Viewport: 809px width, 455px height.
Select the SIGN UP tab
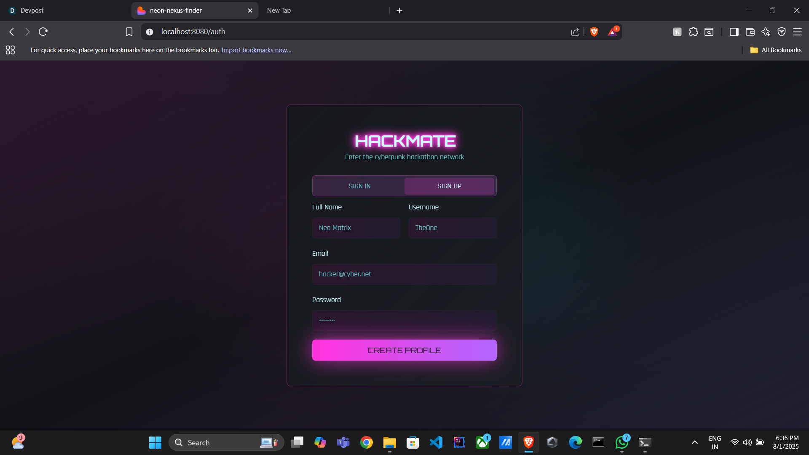point(449,186)
